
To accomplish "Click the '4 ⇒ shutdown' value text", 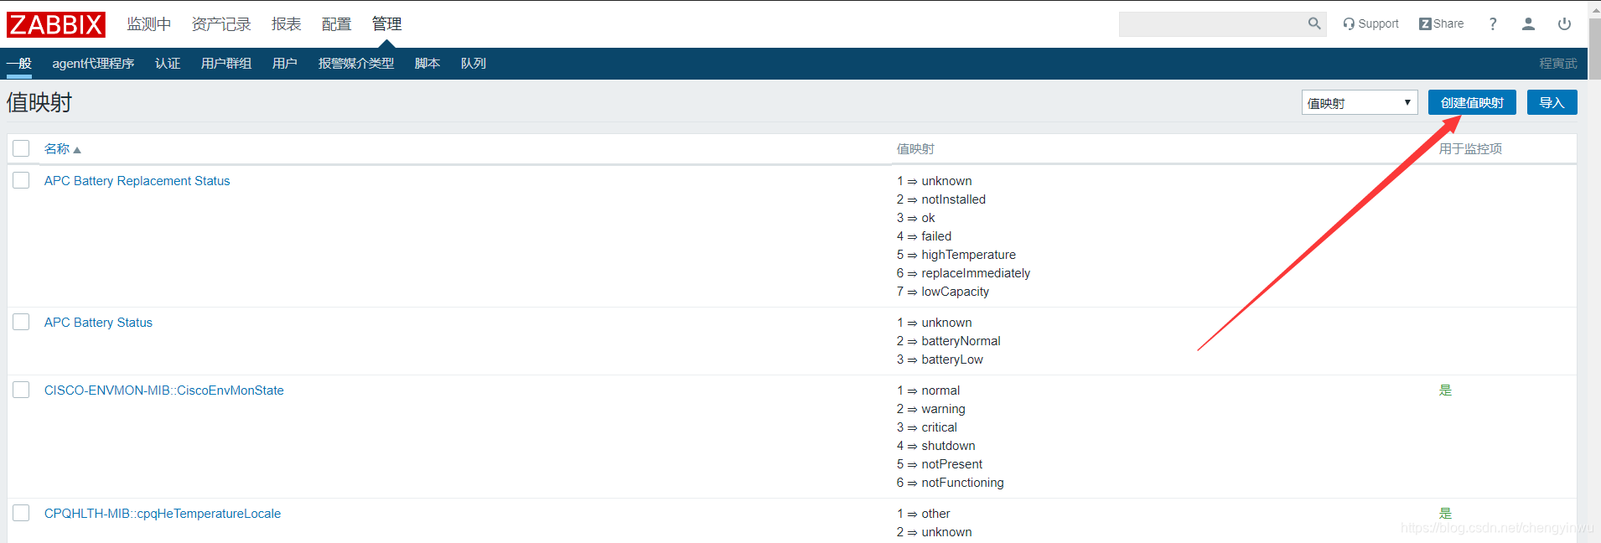I will click(936, 446).
